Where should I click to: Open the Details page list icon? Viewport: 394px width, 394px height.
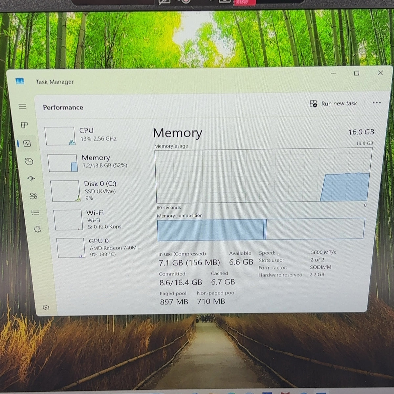(35, 213)
